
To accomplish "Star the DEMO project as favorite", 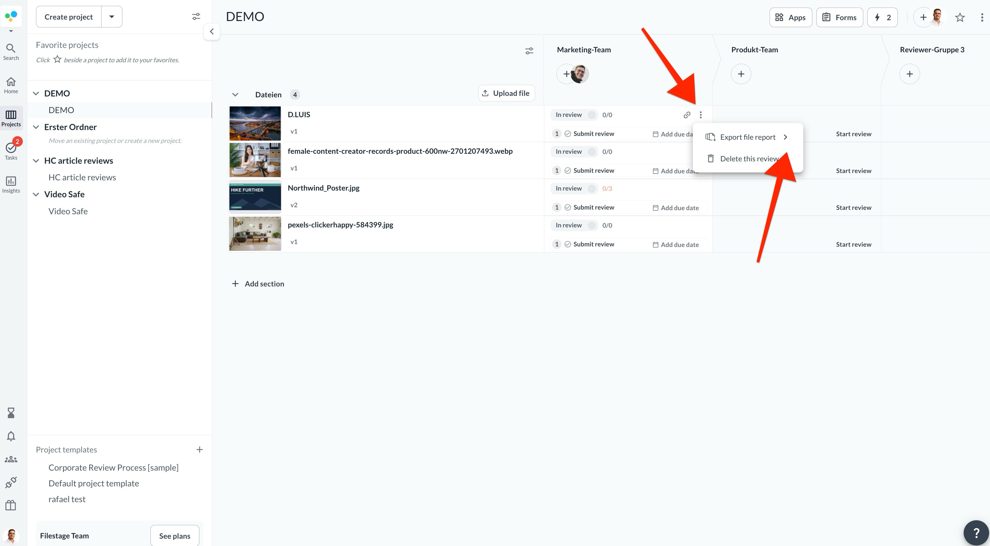I will pyautogui.click(x=960, y=17).
